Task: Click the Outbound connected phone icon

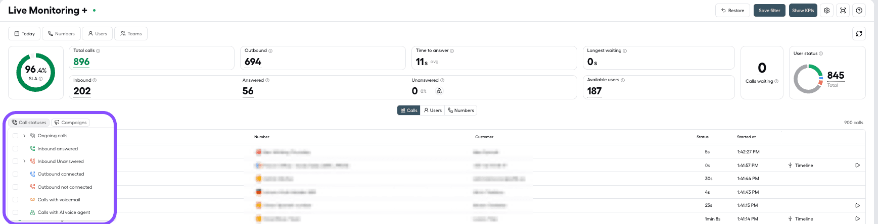Action: (x=32, y=174)
